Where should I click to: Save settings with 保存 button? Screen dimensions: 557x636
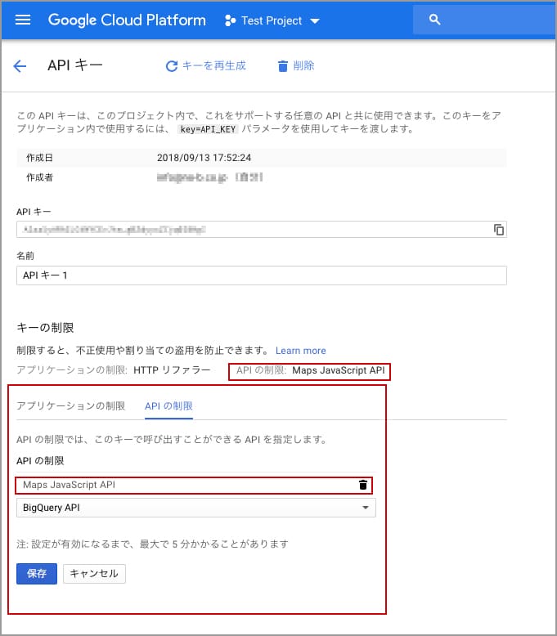click(x=37, y=574)
